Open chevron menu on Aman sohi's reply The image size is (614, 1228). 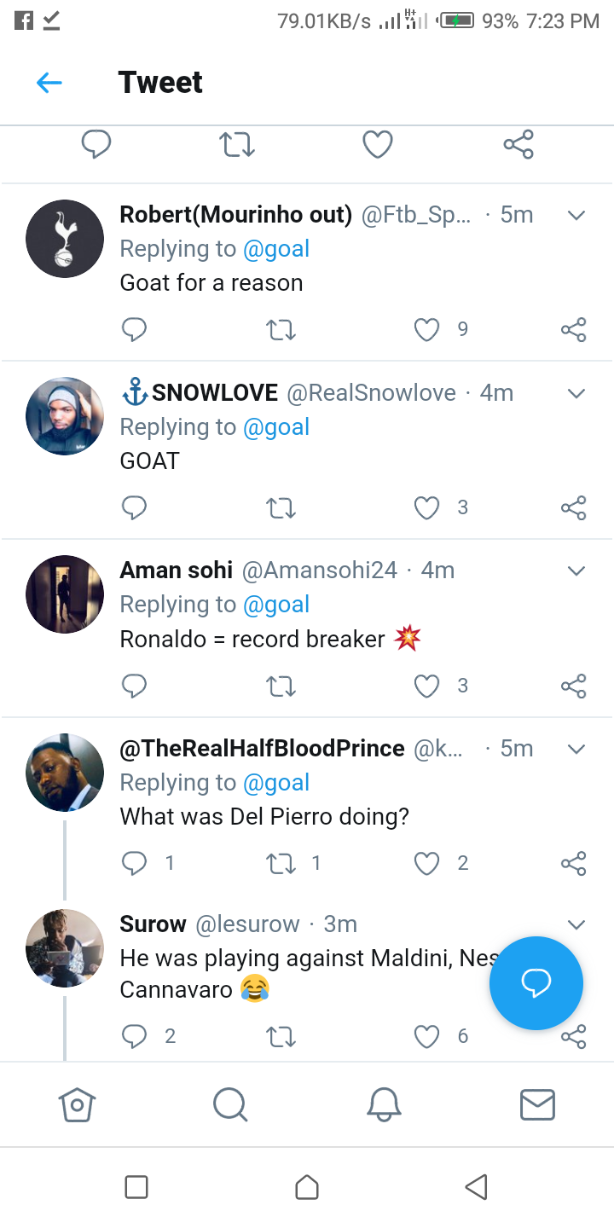[x=576, y=571]
